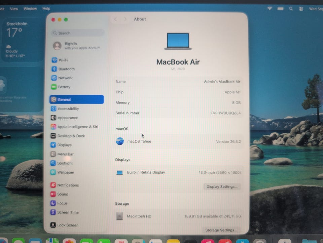Click the Macintosh HD drive icon

tap(119, 216)
